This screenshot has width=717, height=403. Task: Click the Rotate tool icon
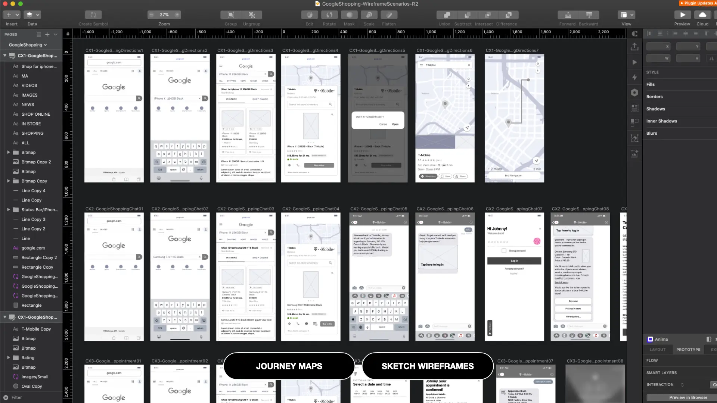tap(329, 15)
